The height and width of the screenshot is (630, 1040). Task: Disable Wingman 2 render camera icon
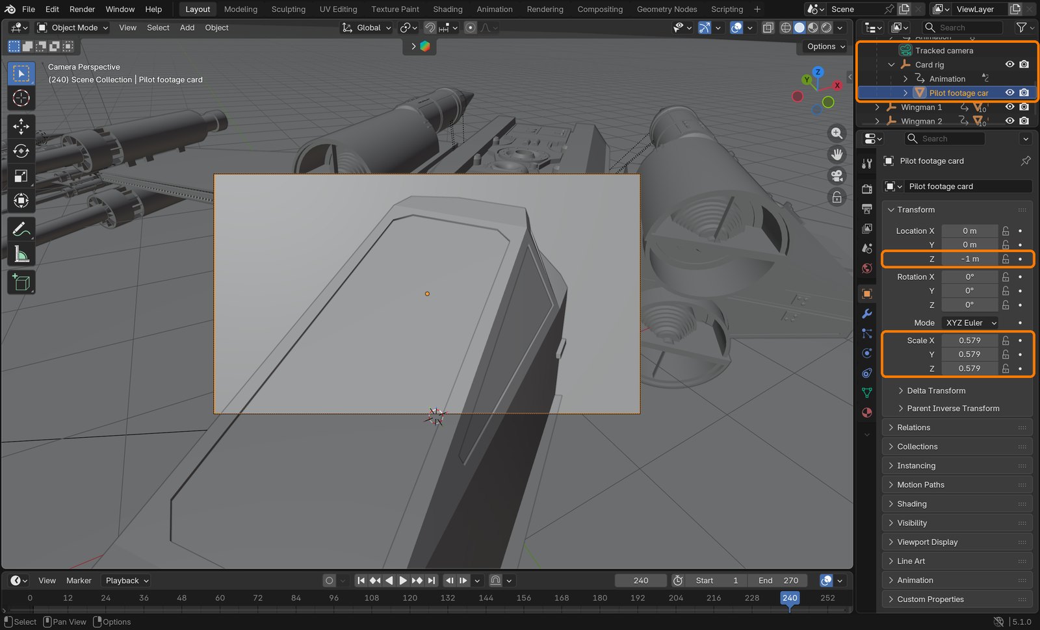1024,121
